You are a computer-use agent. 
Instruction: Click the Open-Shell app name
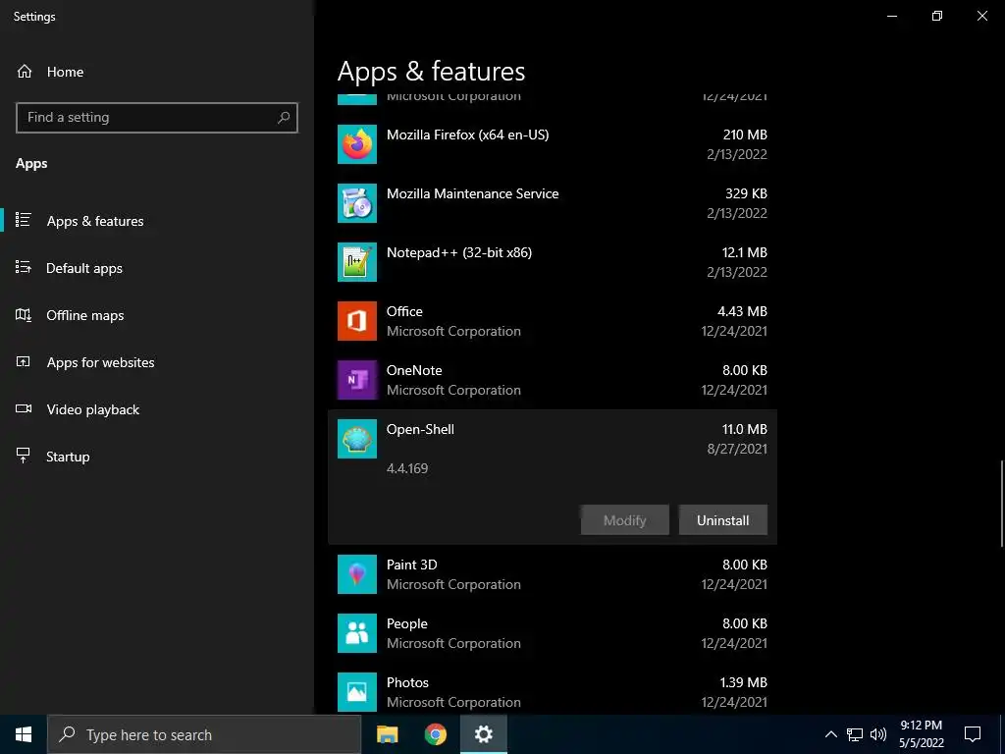click(x=420, y=430)
